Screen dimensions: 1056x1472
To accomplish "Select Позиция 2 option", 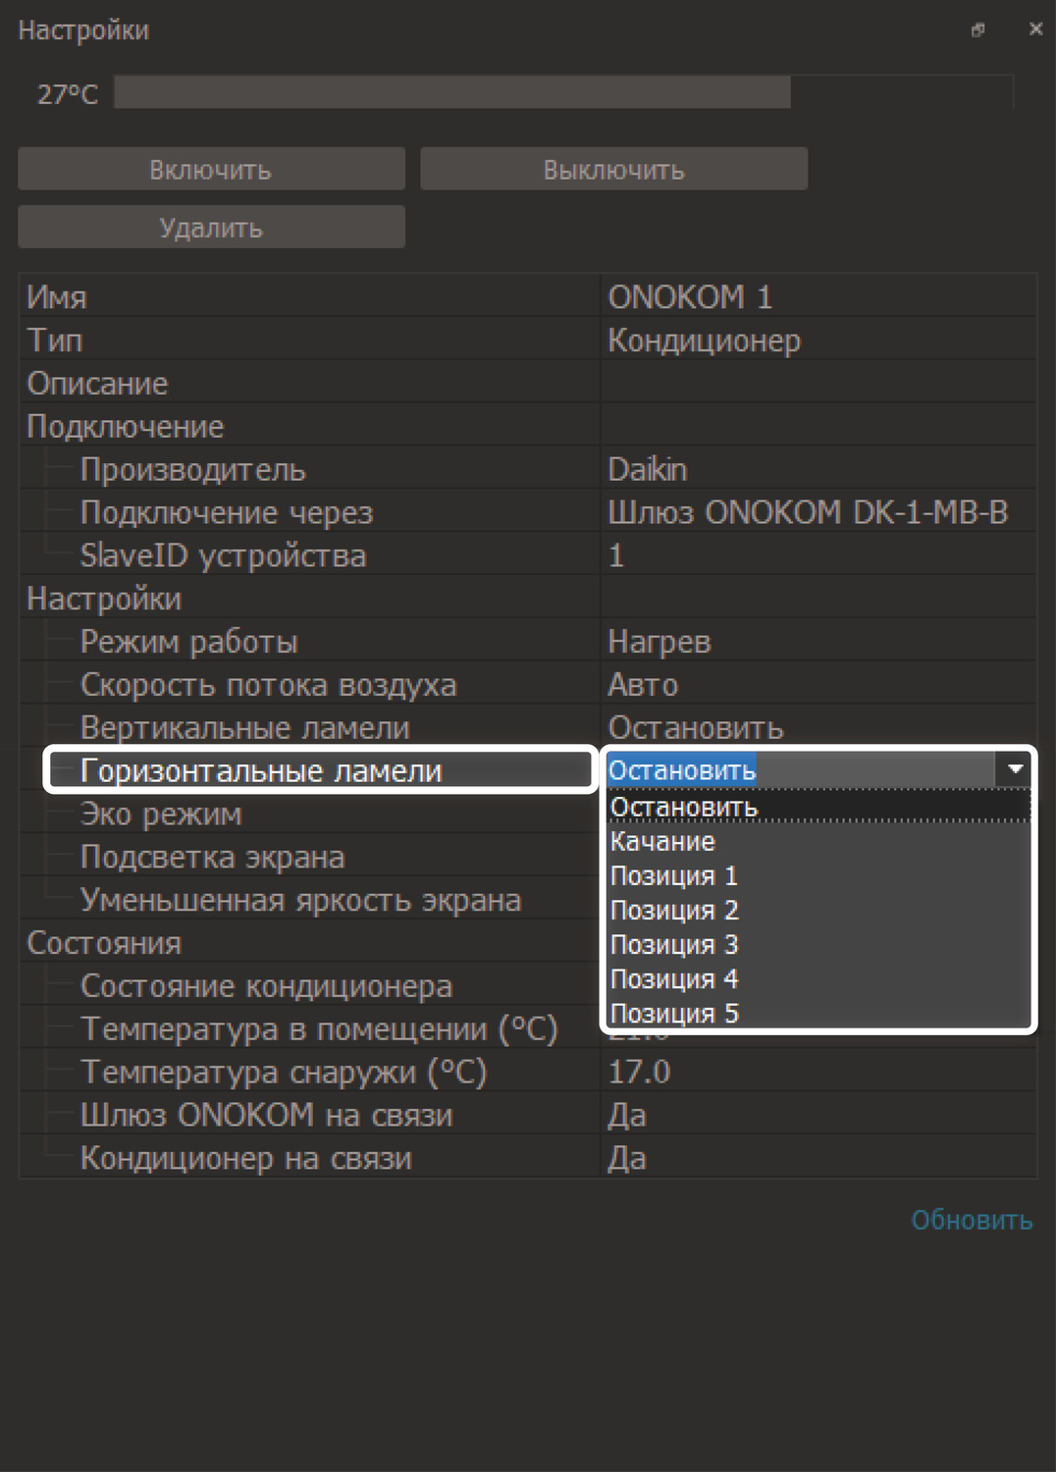I will click(674, 911).
